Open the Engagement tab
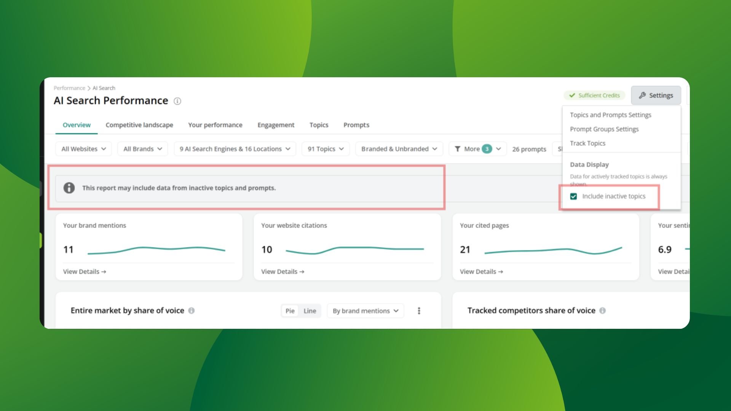This screenshot has height=411, width=731. 276,125
